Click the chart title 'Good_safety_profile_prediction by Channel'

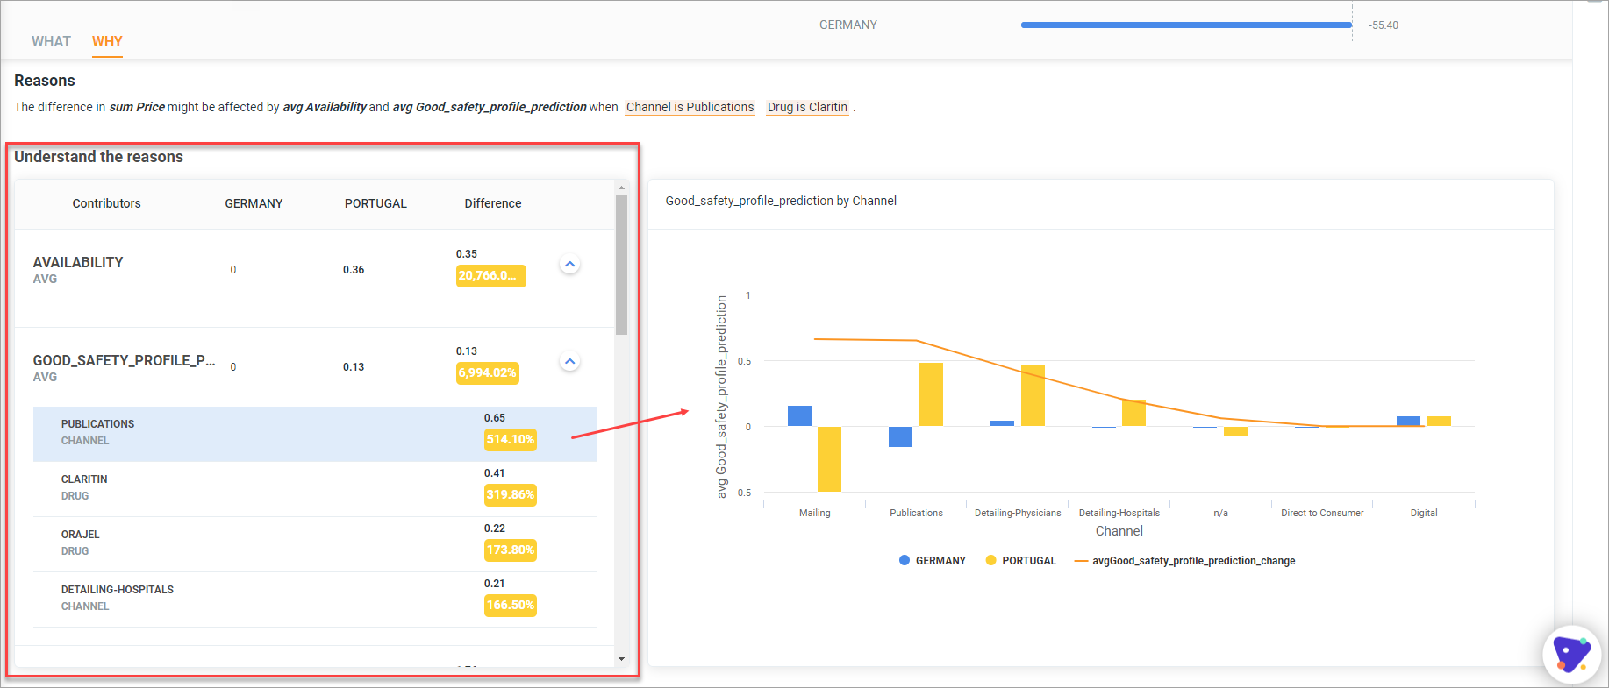(781, 201)
